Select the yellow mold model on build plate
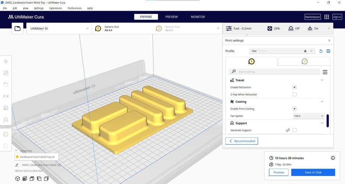345x184 pixels. pos(132,121)
